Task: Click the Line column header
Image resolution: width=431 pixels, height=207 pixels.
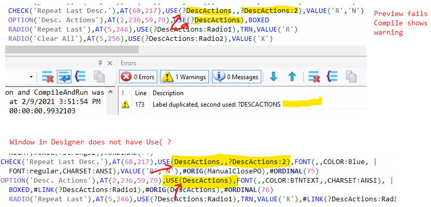Action: tap(140, 93)
